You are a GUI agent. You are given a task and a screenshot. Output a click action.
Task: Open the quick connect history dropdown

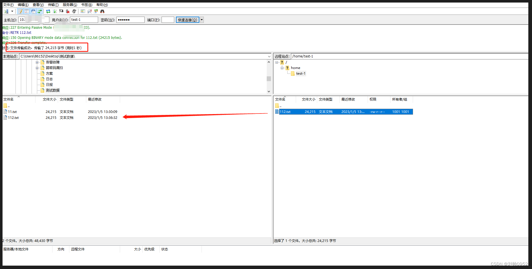(x=202, y=20)
